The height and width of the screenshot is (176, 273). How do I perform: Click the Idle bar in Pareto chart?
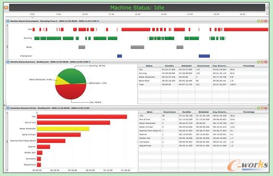tap(82, 117)
